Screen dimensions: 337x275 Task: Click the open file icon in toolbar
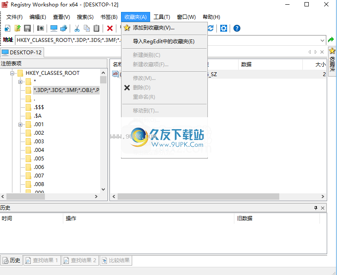coord(18,28)
